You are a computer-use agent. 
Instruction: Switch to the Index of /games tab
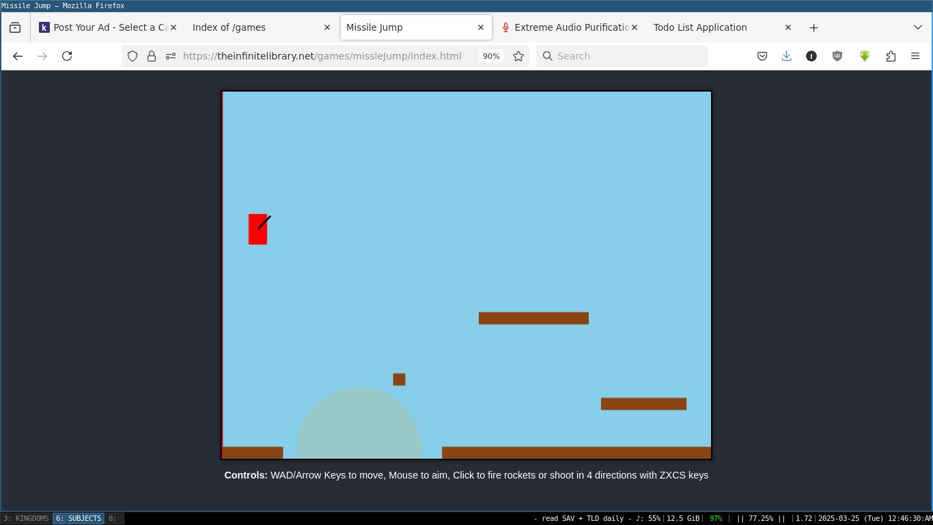(253, 27)
